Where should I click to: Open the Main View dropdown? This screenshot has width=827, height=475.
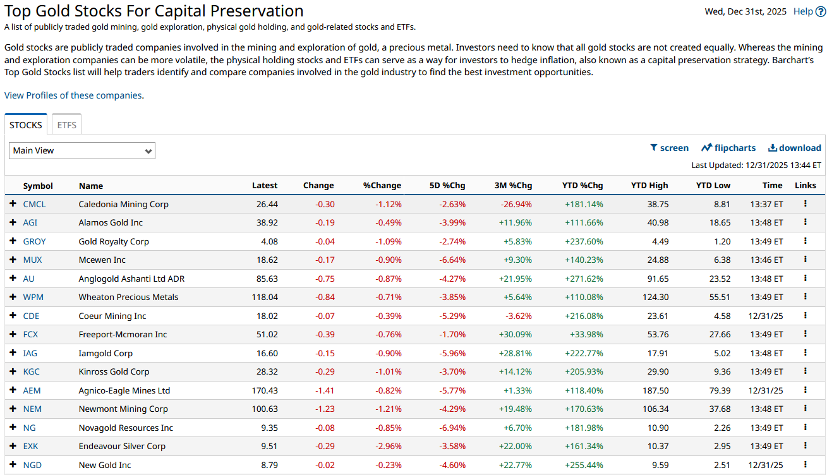(x=82, y=150)
